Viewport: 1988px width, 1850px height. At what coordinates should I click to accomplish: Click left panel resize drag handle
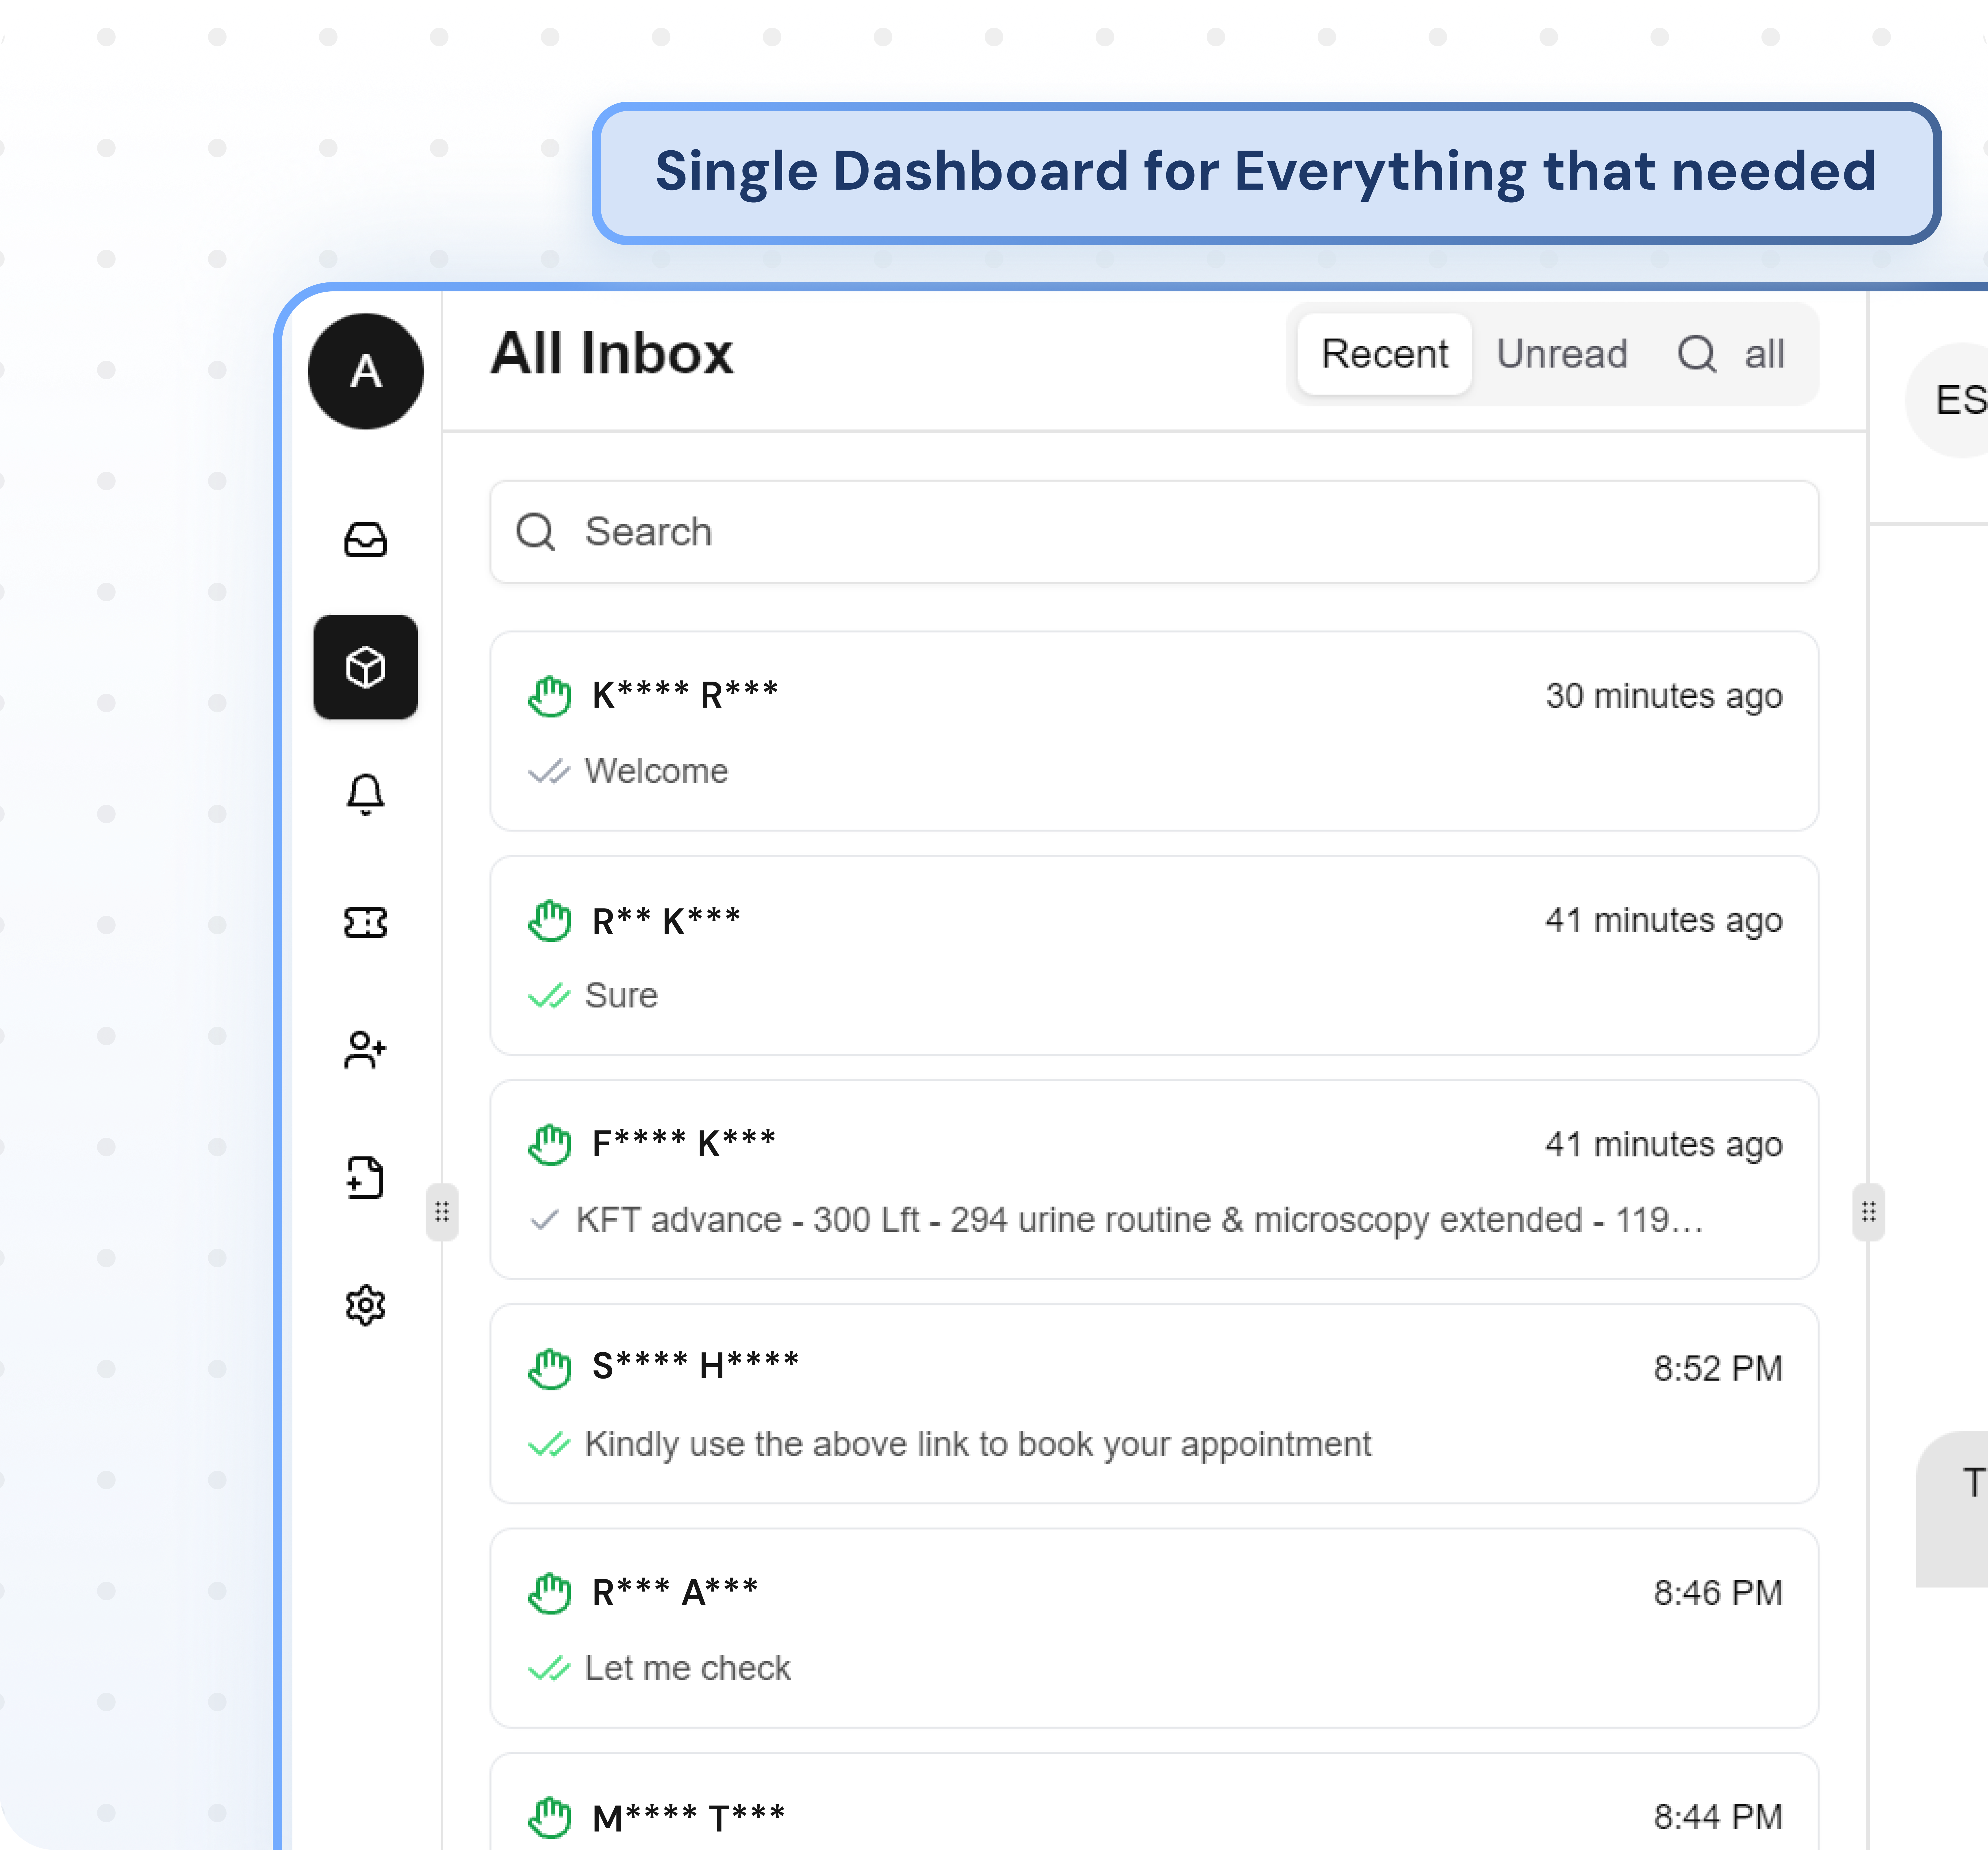tap(442, 1212)
